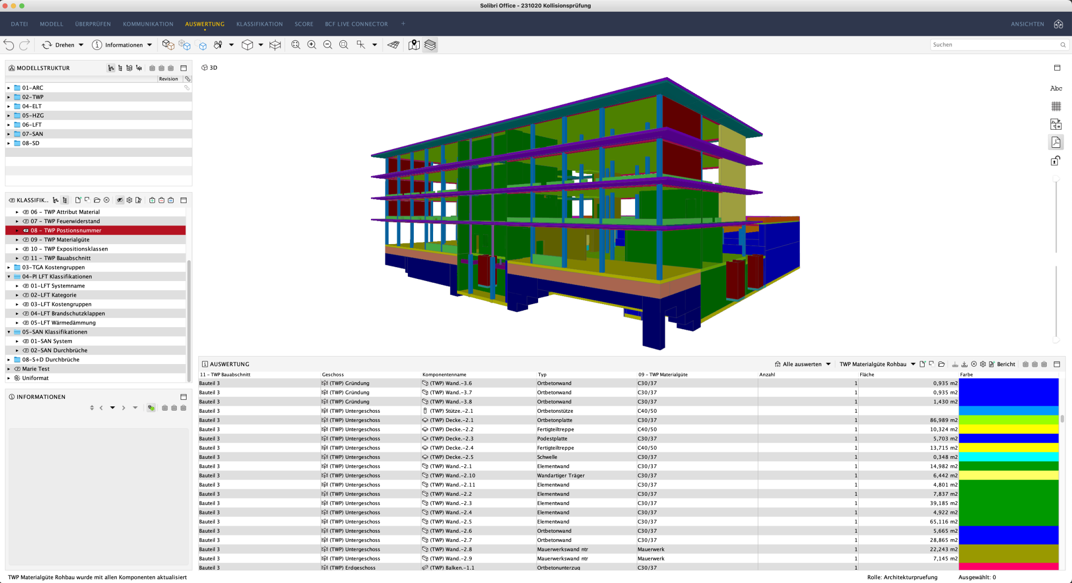Click the gear settings icon in Auswertung panel

coord(982,364)
